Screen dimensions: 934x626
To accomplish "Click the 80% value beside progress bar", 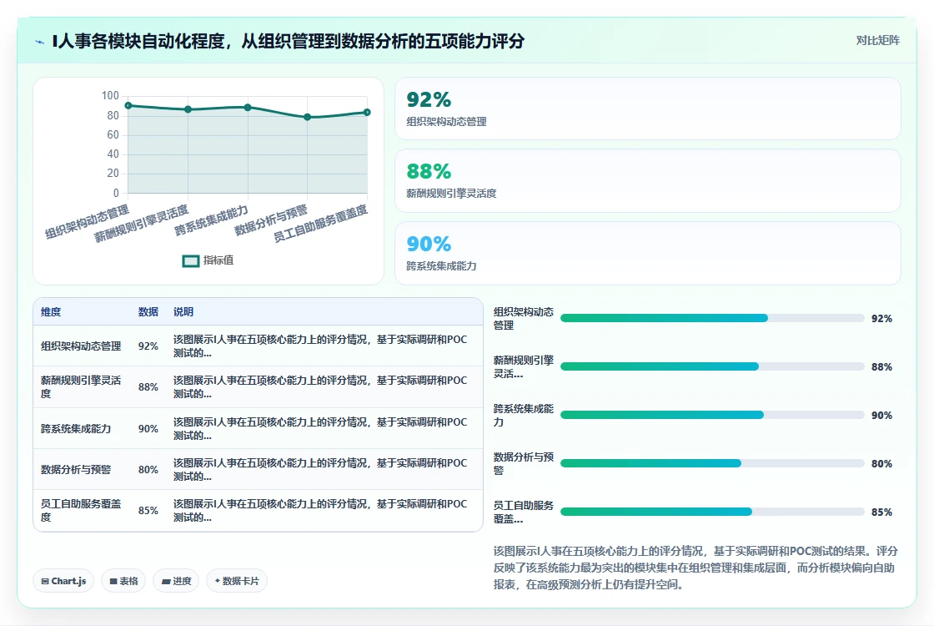I will (x=881, y=464).
